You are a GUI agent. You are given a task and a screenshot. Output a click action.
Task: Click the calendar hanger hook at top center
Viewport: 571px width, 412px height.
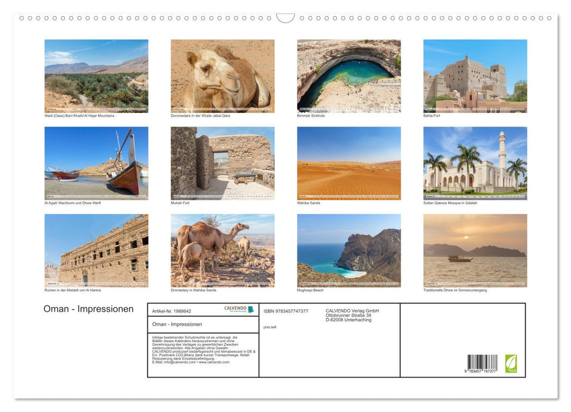pyautogui.click(x=285, y=18)
